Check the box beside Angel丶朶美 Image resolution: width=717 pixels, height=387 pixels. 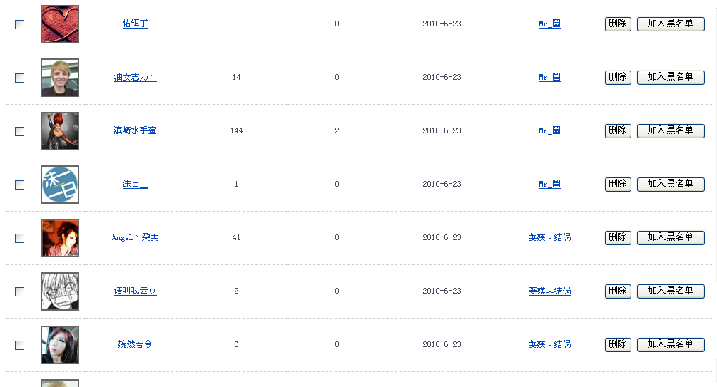point(20,238)
